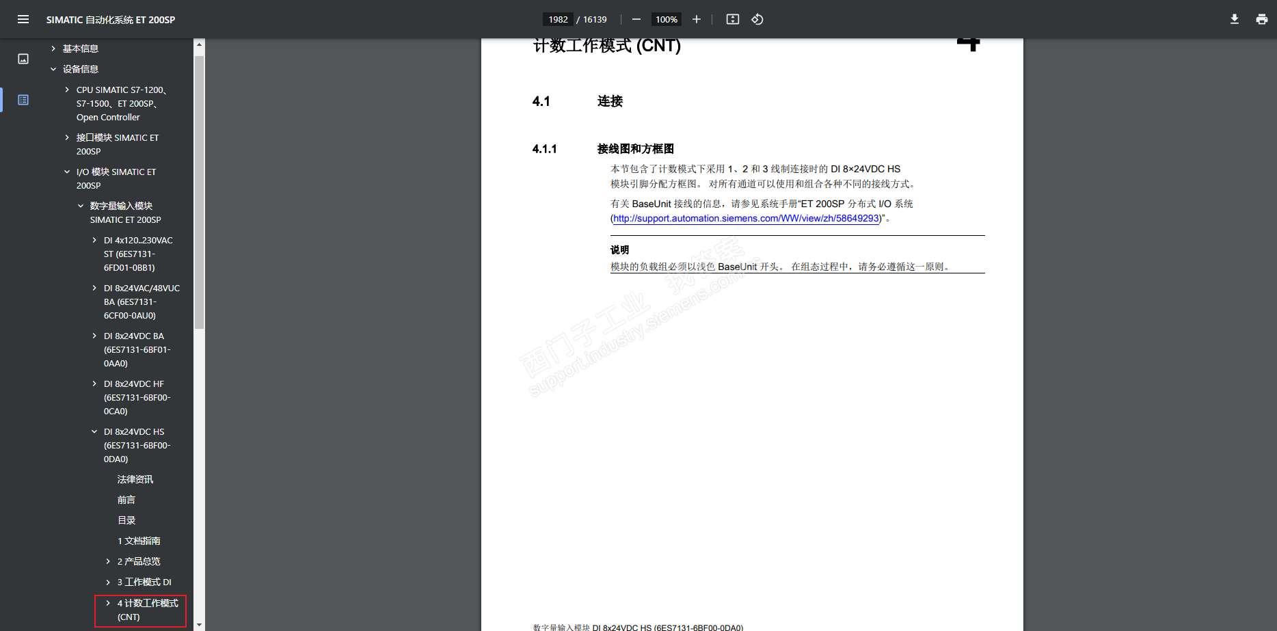Screen dimensions: 1277x631
Task: Click the document title SIMATIC 自动化系统 ET 200SP
Action: pyautogui.click(x=111, y=20)
